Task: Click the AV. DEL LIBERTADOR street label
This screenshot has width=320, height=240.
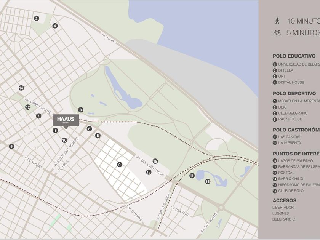Action: tap(150, 166)
